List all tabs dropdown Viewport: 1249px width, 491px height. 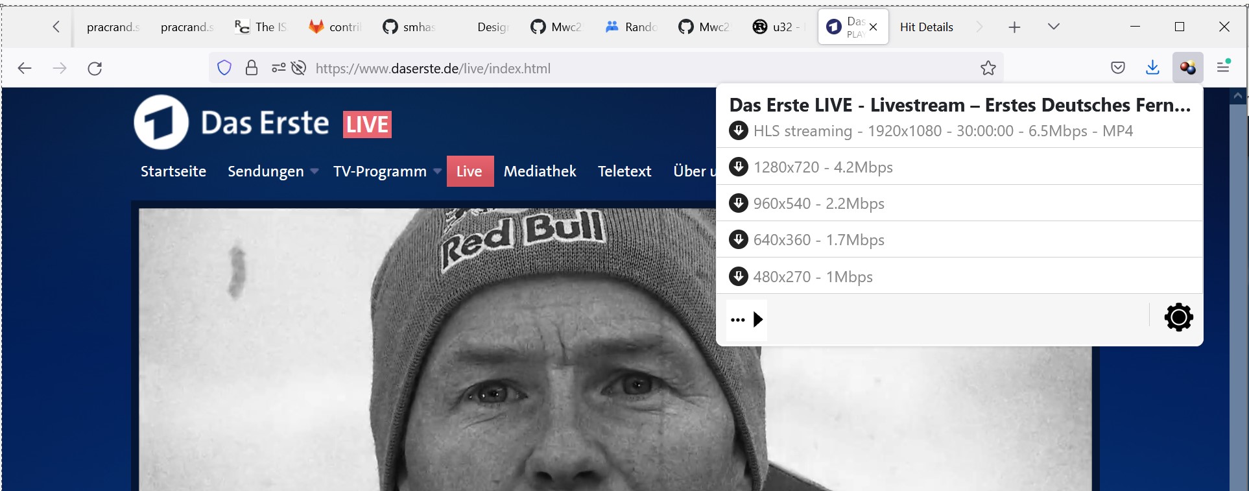(1054, 27)
